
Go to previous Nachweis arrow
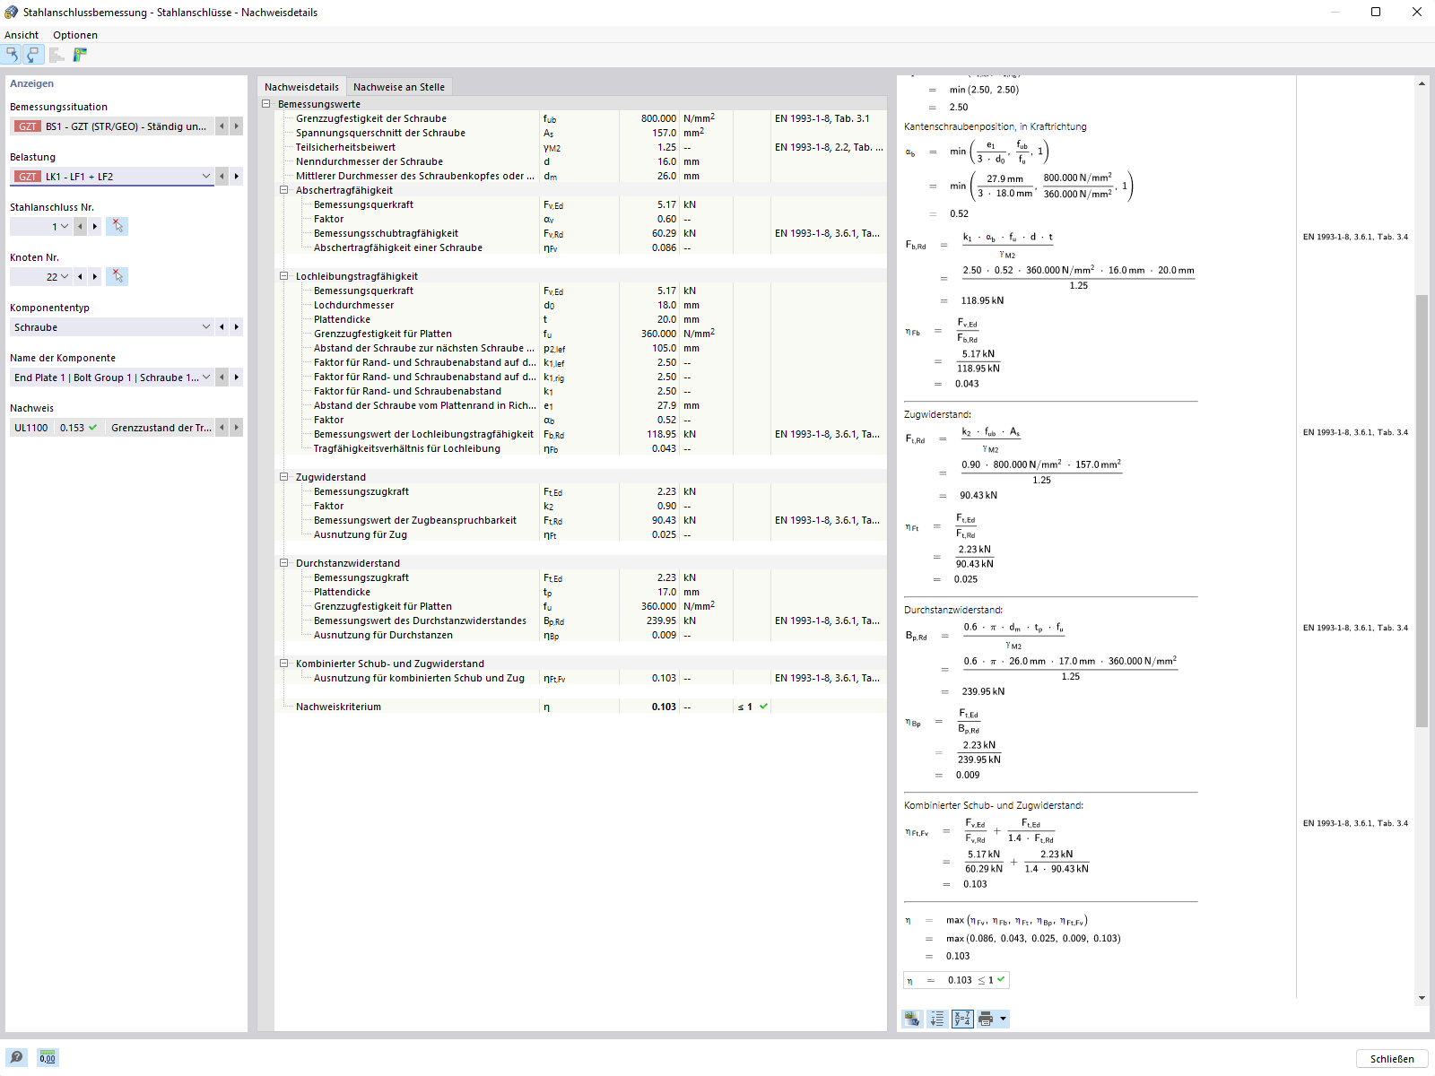click(x=222, y=428)
